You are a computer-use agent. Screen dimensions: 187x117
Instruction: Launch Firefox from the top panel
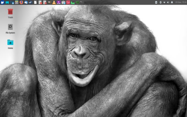(21, 2)
